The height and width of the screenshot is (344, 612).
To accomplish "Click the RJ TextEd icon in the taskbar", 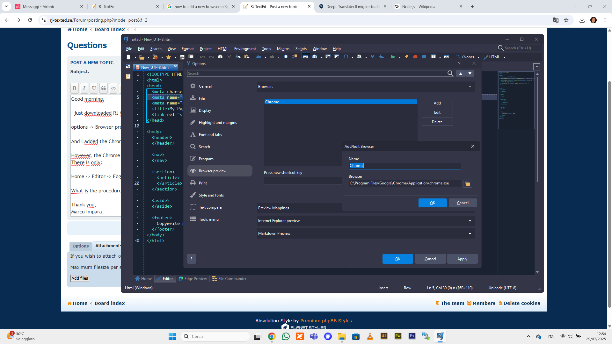I will (440, 336).
